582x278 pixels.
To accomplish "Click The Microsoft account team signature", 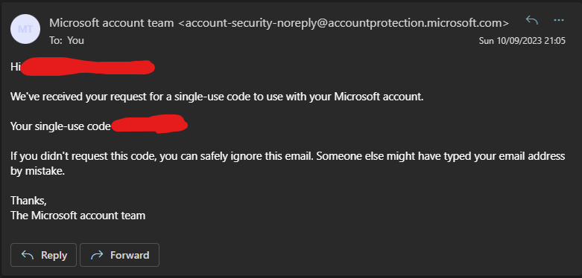I will [x=78, y=215].
